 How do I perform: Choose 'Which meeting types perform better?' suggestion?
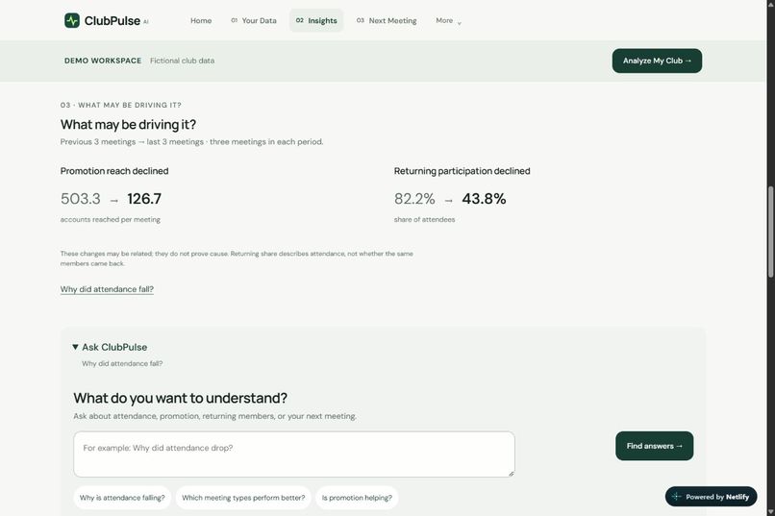243,498
